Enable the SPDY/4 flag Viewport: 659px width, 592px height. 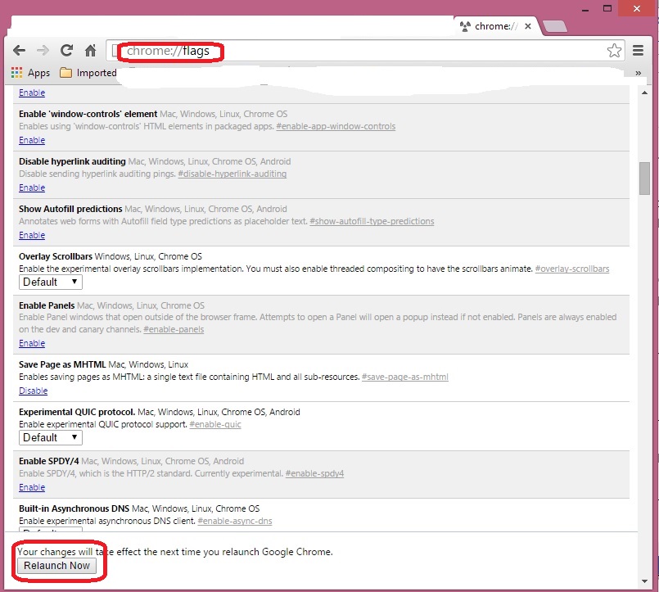coord(32,487)
